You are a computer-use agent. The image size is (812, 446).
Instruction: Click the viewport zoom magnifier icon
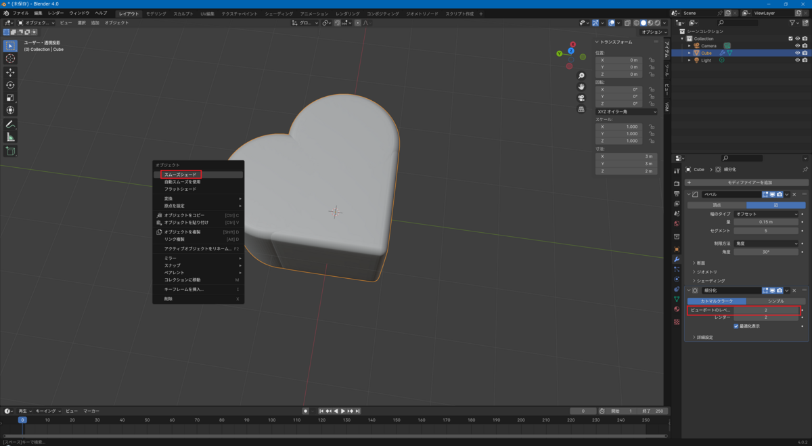pyautogui.click(x=581, y=76)
